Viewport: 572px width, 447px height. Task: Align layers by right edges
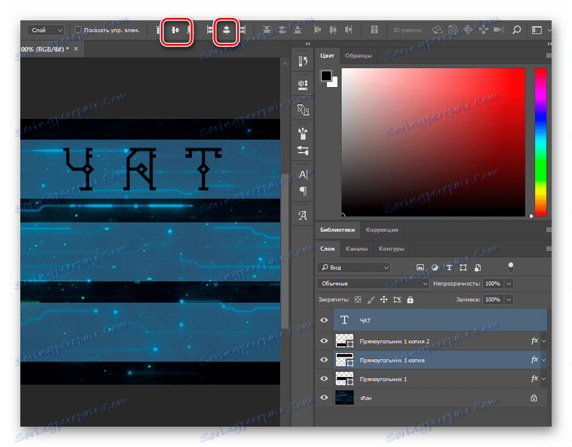[242, 31]
